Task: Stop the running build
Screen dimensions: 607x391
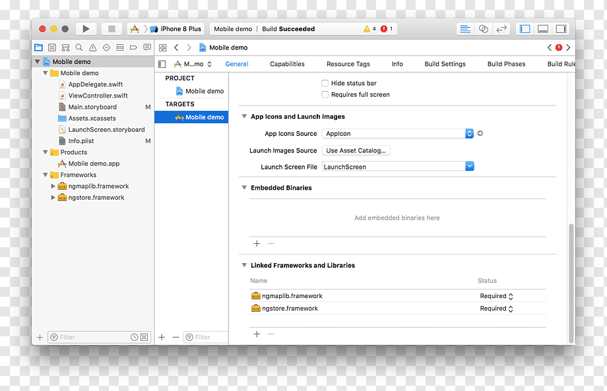Action: click(x=112, y=28)
